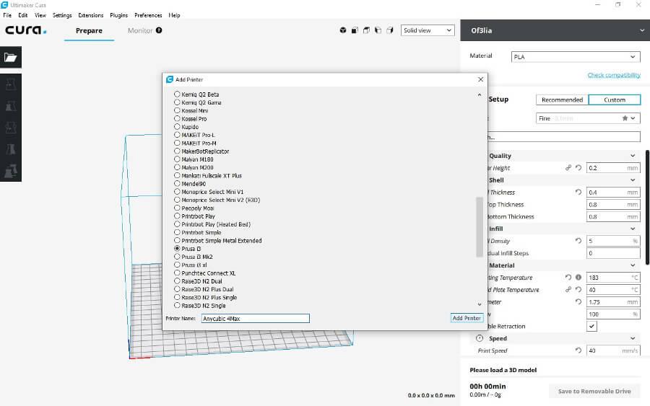Click info icon next to Printing Temperature

(578, 278)
